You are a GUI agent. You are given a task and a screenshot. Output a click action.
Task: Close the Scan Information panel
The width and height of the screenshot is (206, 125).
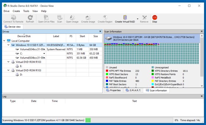pyautogui.click(x=202, y=31)
